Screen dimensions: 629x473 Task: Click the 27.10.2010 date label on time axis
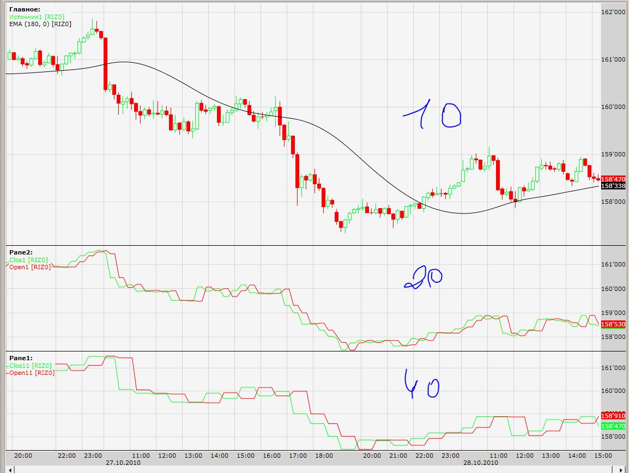tap(123, 463)
